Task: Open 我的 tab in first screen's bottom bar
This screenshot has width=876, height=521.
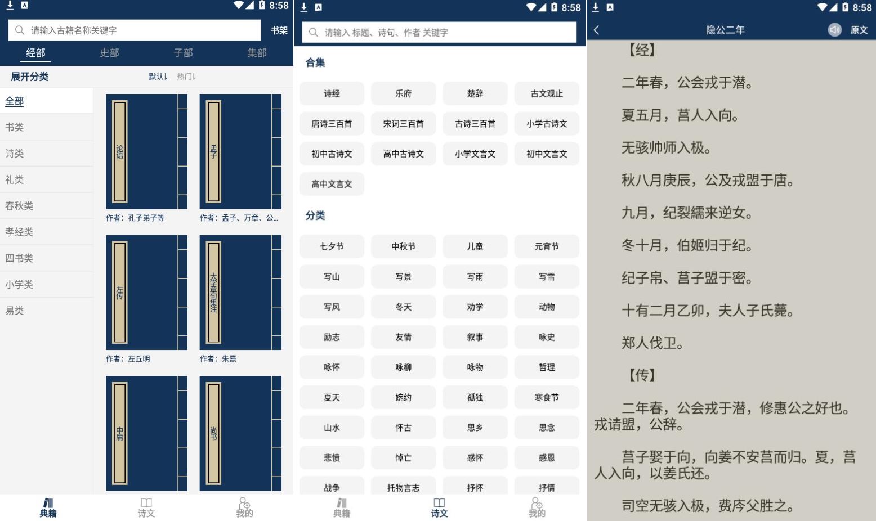Action: click(x=244, y=507)
